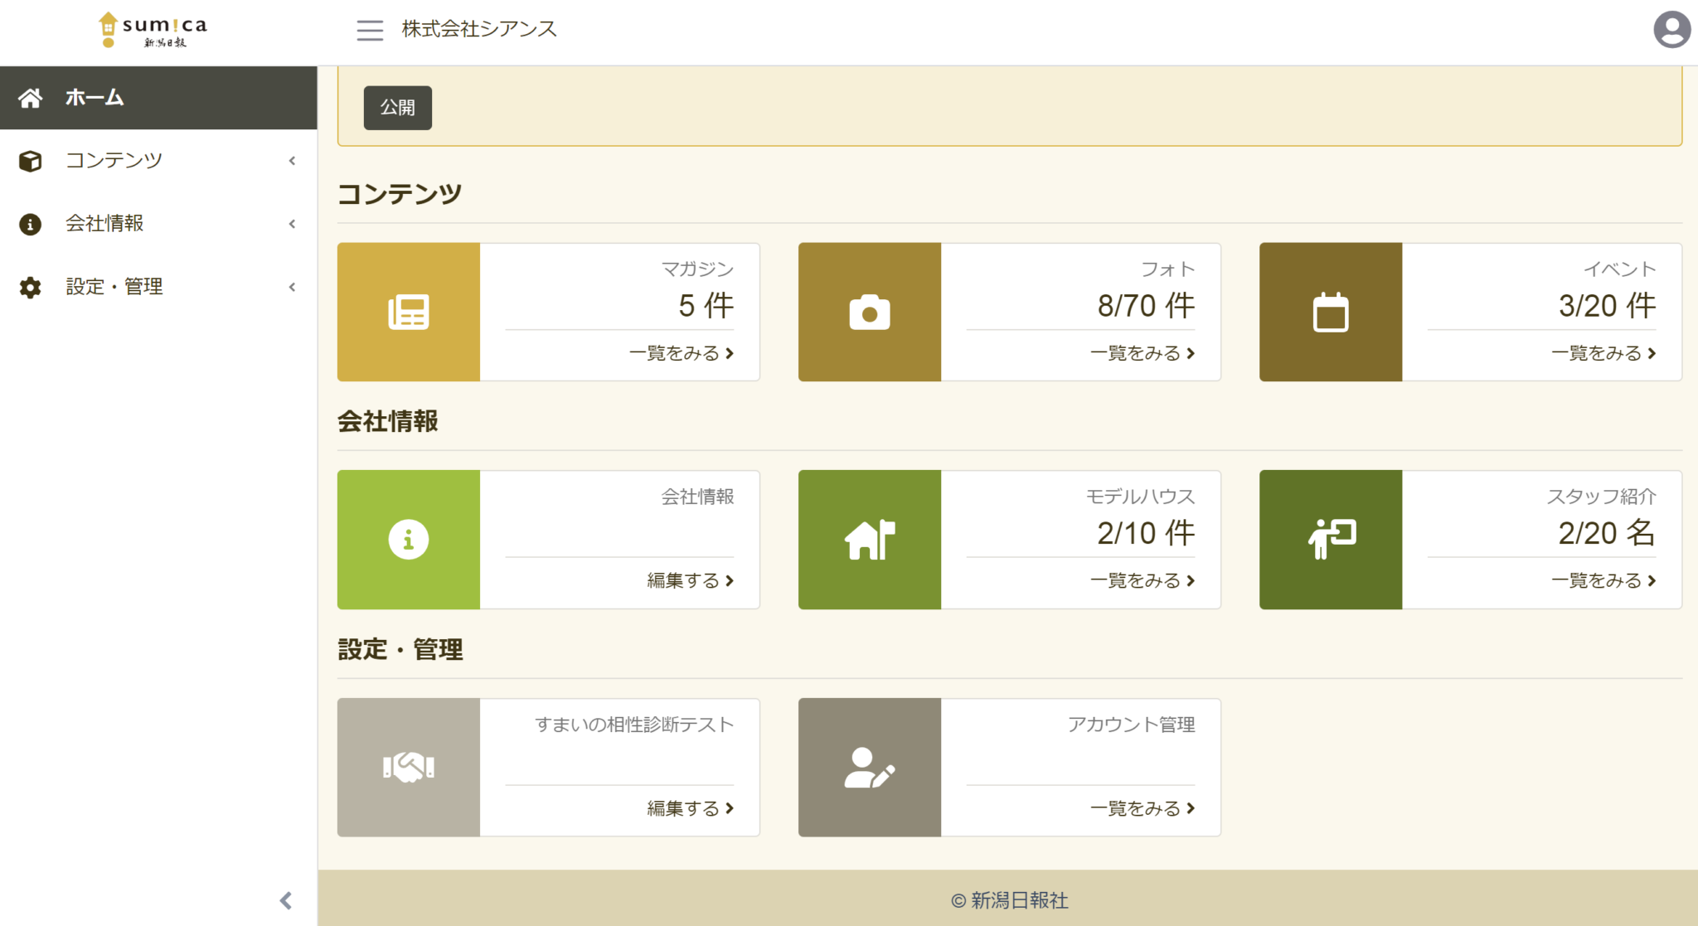Click the アカウント管理 card label
Image resolution: width=1698 pixels, height=926 pixels.
1132,725
